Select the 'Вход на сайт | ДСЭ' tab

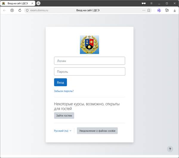[x=18, y=3]
